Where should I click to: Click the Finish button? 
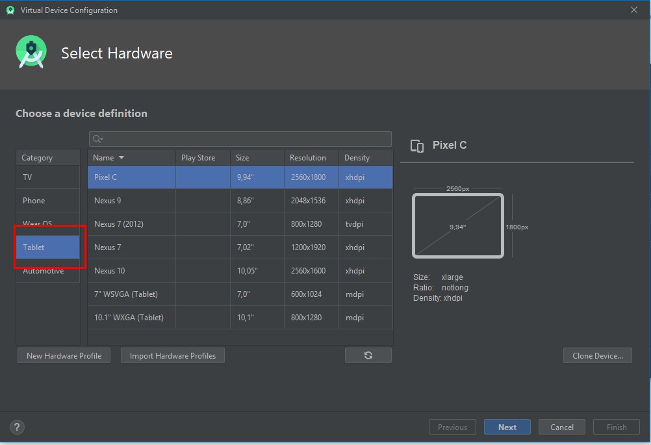coord(617,427)
